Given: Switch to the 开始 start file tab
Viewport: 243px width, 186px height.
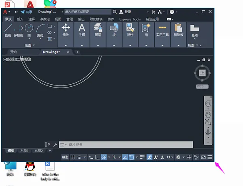Looking at the screenshot, I should click(13, 52).
